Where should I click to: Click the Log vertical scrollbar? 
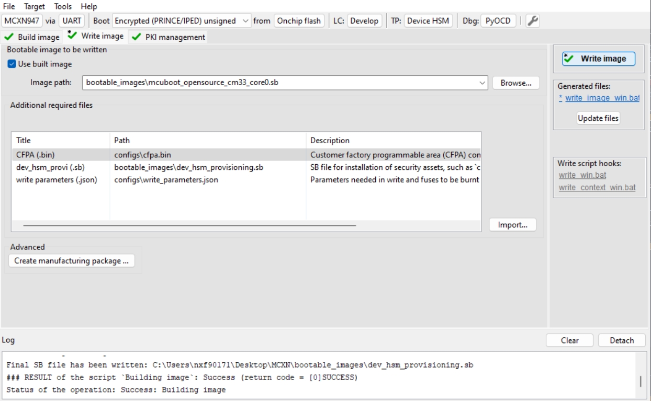[x=641, y=381]
